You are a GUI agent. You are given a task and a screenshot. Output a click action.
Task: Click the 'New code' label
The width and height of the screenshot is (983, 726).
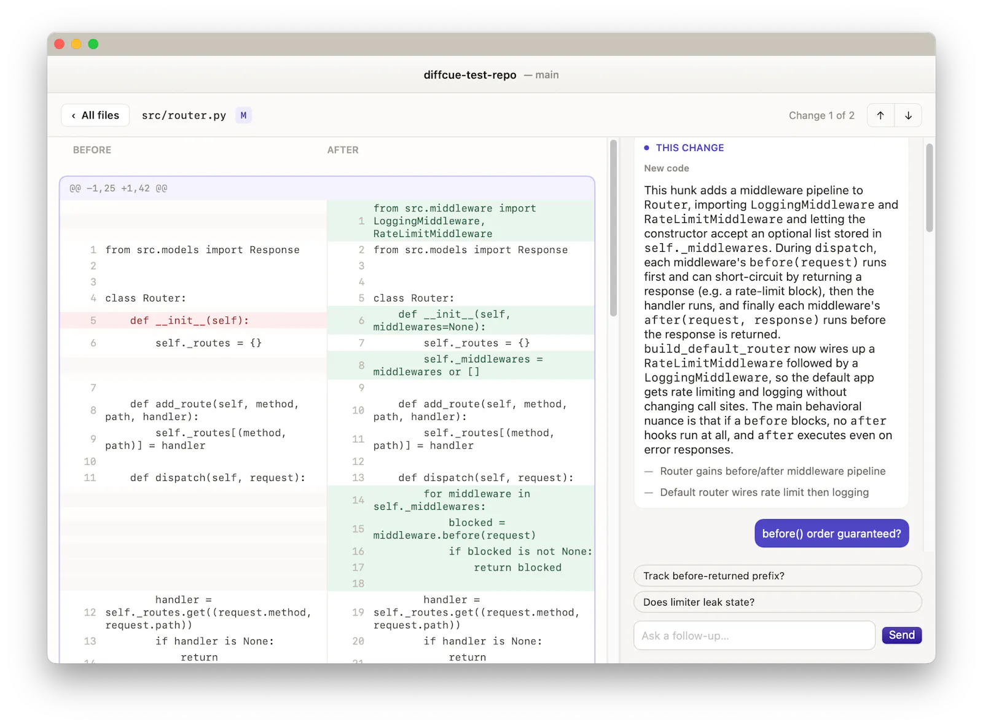pyautogui.click(x=667, y=168)
